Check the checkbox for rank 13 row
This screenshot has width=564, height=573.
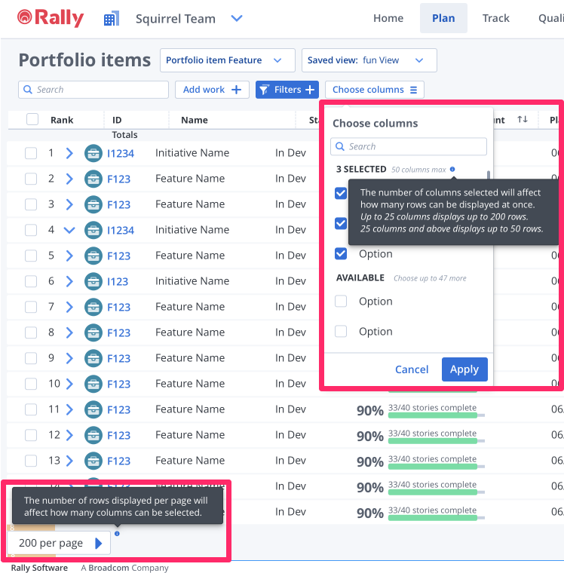[31, 461]
